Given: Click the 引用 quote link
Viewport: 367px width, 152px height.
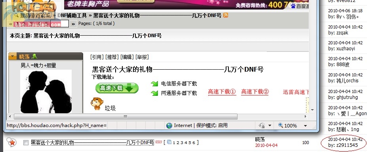Looking at the screenshot, I should tap(97, 57).
